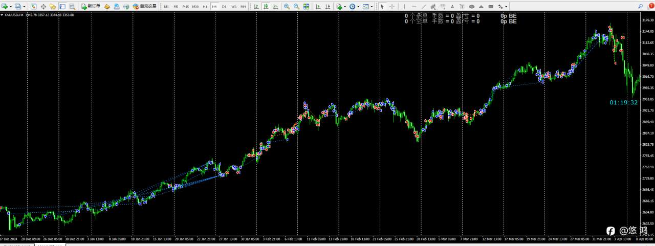
Task: Select the active H4 timeframe button
Action: [214, 7]
